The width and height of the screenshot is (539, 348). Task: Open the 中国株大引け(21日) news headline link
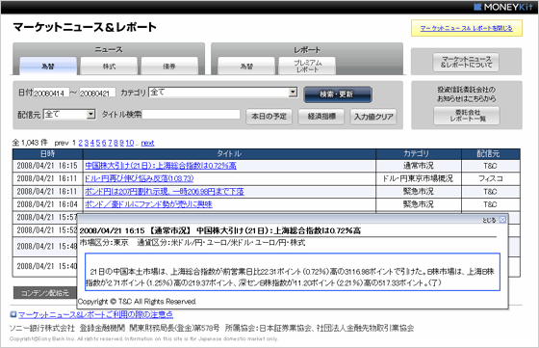[x=161, y=166]
